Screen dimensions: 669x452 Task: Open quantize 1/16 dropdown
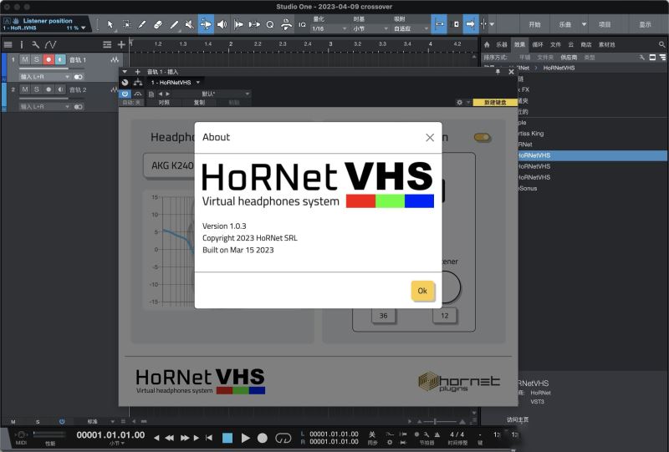click(329, 28)
